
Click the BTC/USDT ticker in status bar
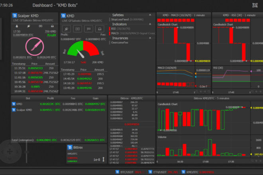(130, 172)
